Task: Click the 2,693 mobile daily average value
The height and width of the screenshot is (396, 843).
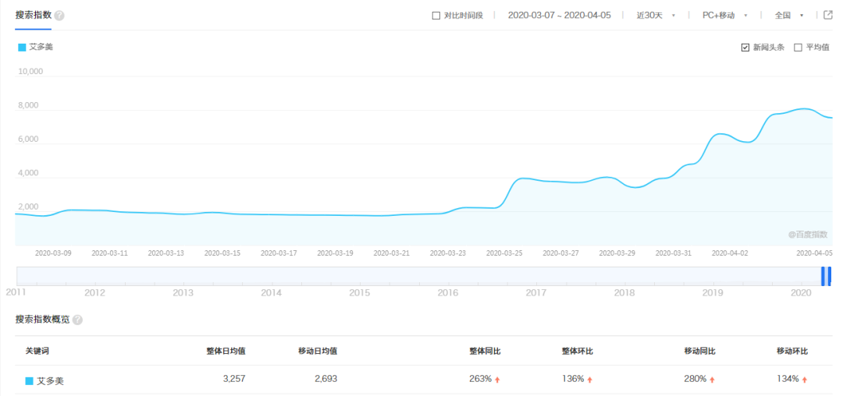Action: tap(325, 379)
